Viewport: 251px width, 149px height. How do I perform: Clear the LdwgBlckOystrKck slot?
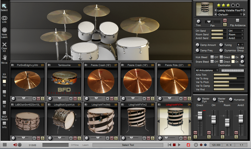(71, 138)
